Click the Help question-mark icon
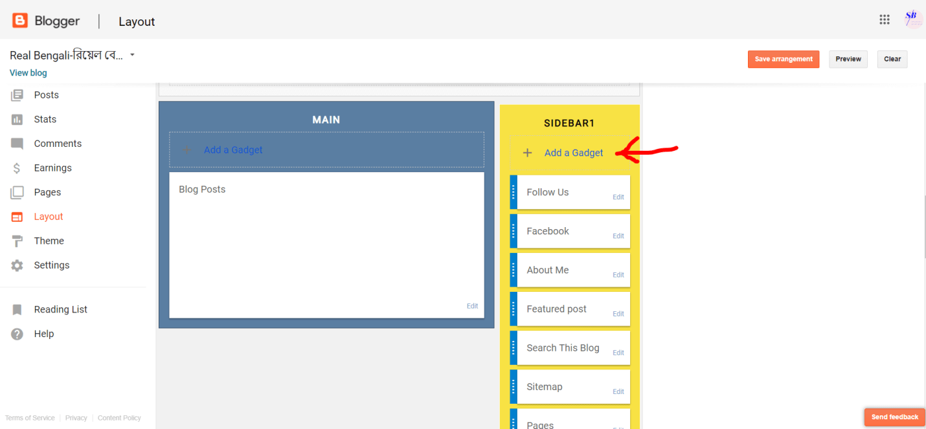This screenshot has height=429, width=926. click(x=17, y=334)
